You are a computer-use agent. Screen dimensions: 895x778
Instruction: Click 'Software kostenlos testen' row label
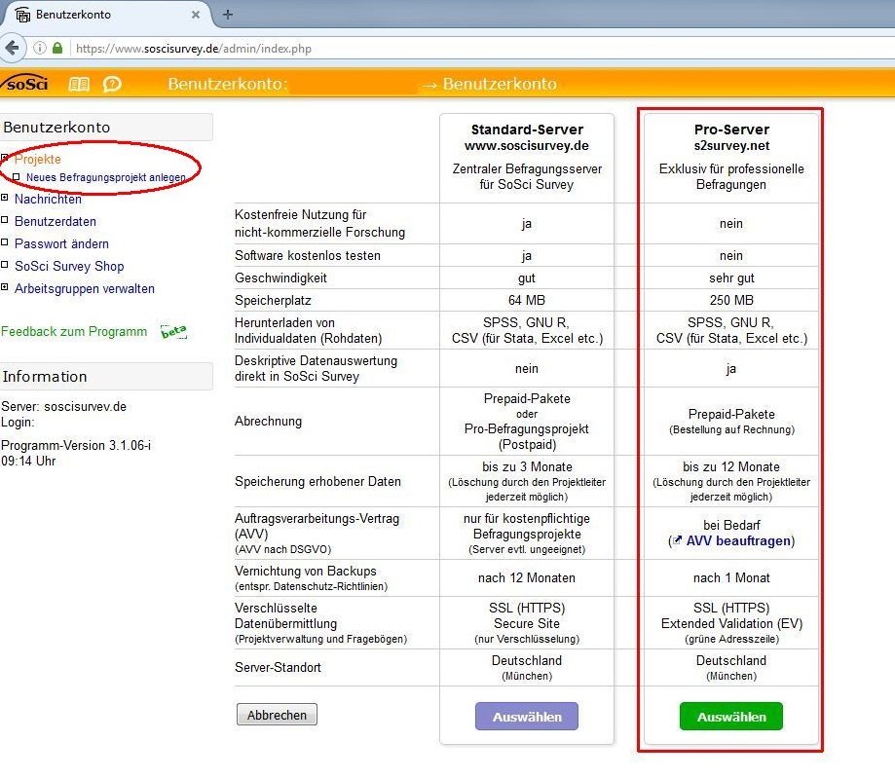(x=308, y=256)
